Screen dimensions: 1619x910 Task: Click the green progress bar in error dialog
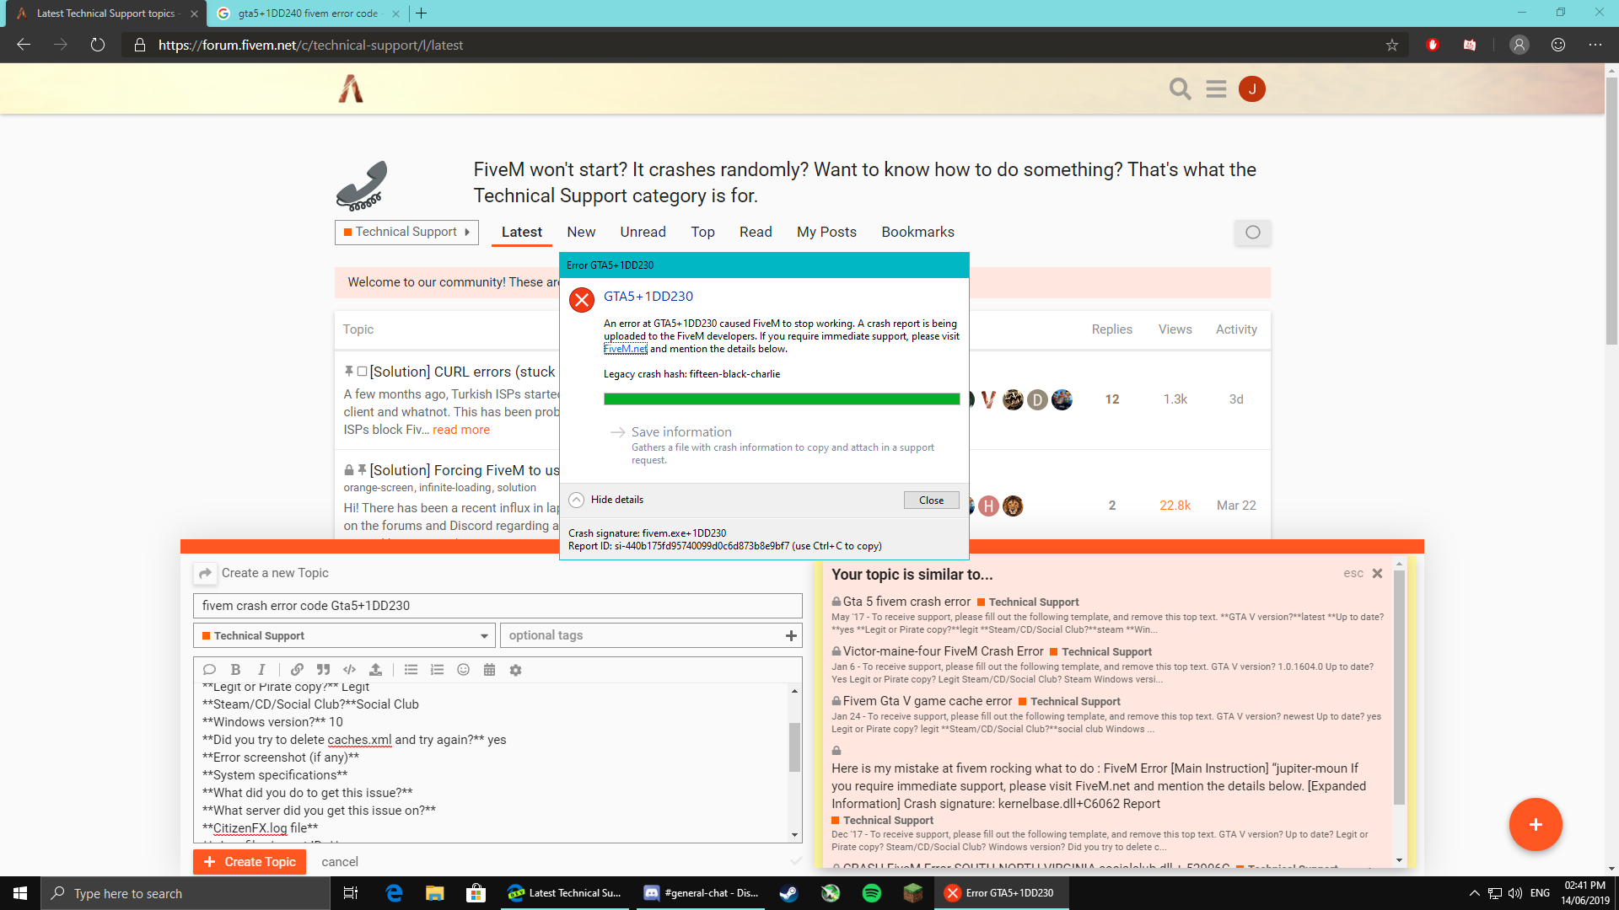(781, 399)
